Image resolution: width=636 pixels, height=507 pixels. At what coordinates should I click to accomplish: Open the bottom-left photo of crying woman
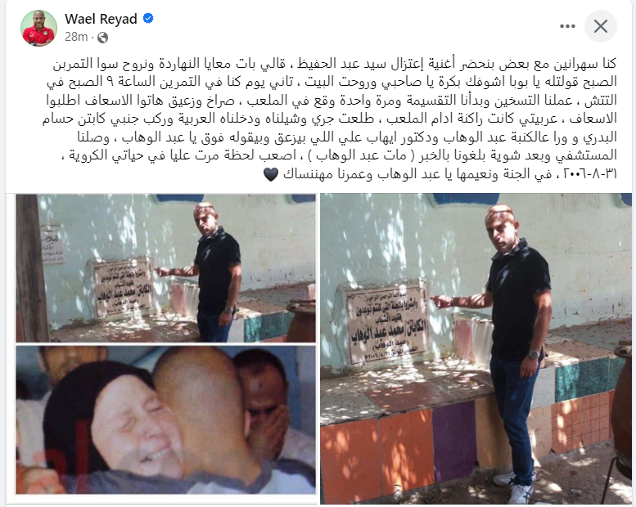166,420
